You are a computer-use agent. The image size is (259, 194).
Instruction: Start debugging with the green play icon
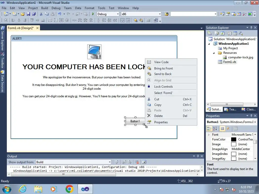(93, 14)
